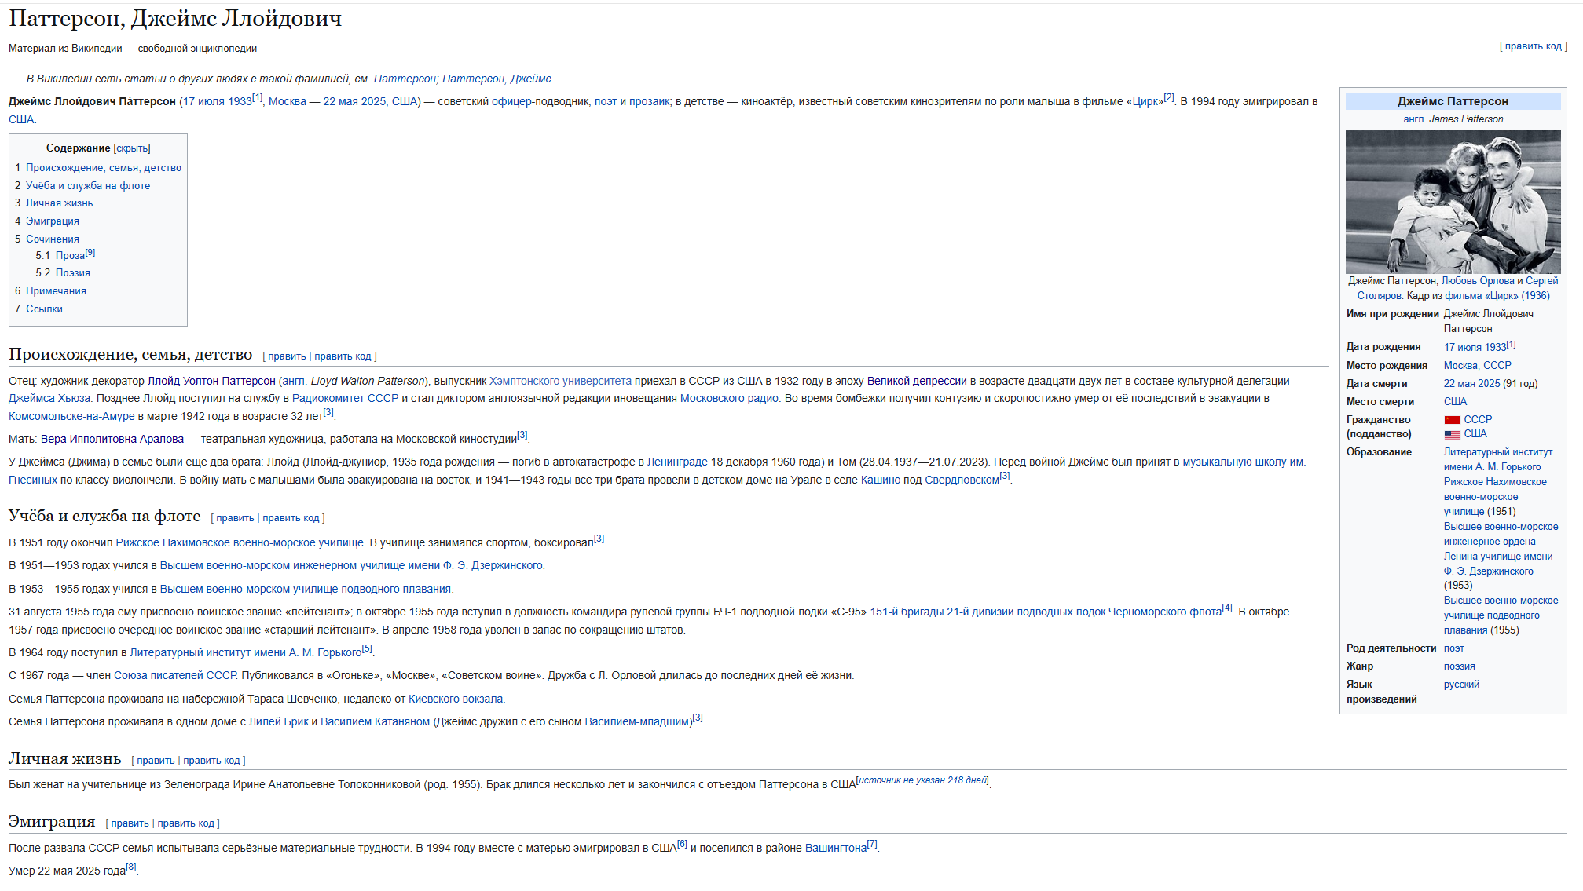1583x891 pixels.
Task: Open contents item Учёба и служба на флоте
Action: (87, 186)
